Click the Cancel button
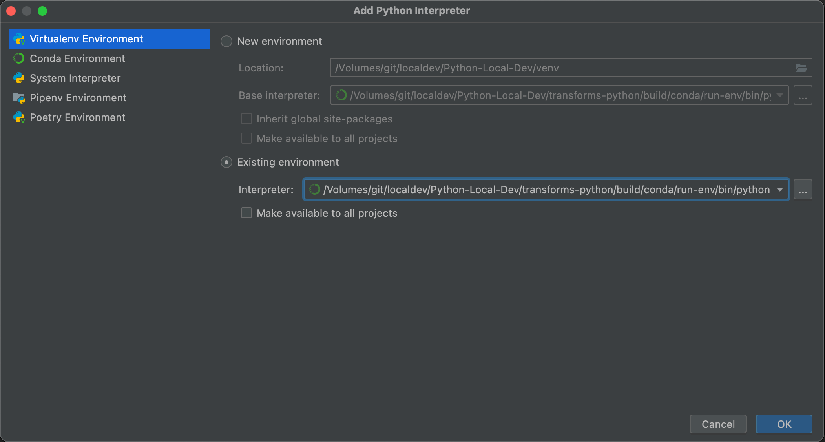 tap(718, 424)
